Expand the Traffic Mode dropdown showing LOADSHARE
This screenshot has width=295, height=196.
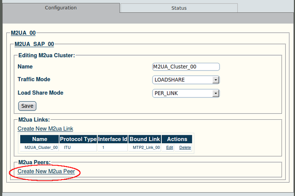(x=186, y=80)
